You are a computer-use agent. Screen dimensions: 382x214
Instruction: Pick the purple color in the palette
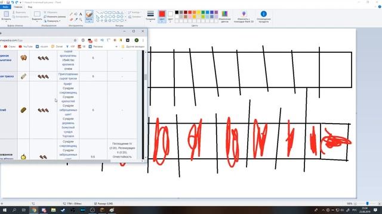(x=216, y=12)
